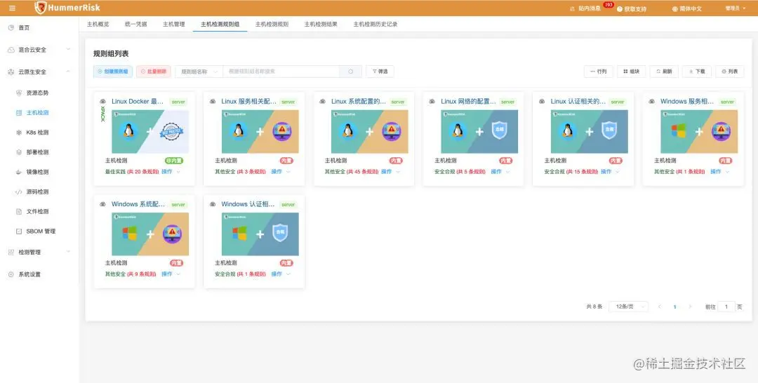This screenshot has height=383, width=758.
Task: Click the 组块 block view button
Action: tap(632, 72)
